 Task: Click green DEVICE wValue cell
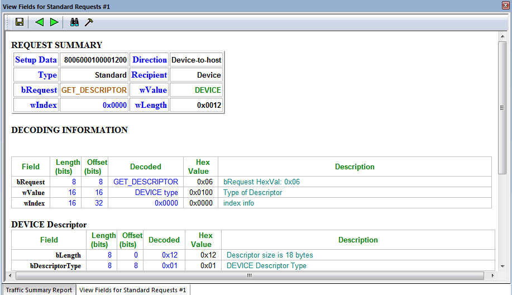[x=208, y=90]
